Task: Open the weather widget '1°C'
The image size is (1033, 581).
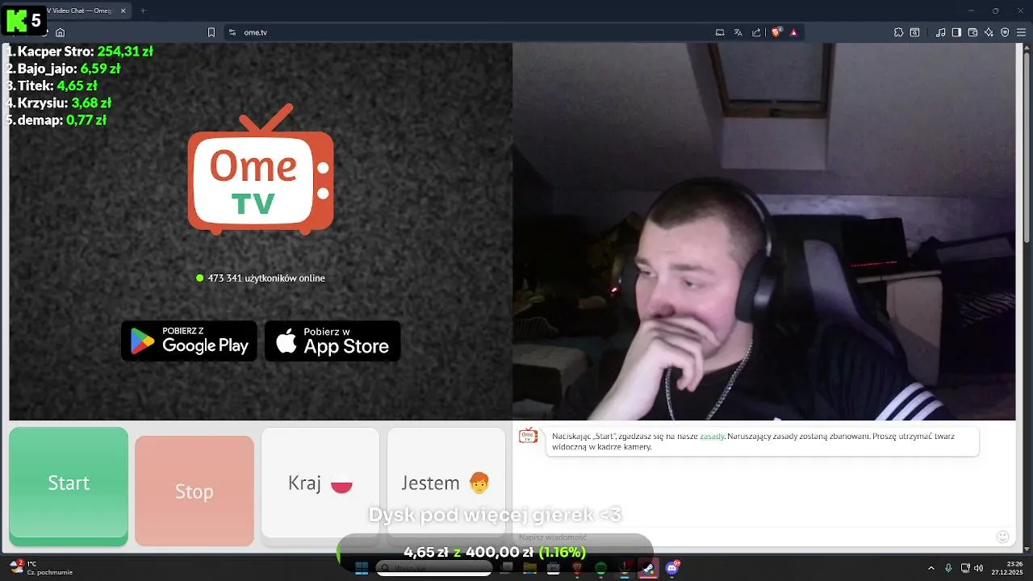Action: pos(42,568)
